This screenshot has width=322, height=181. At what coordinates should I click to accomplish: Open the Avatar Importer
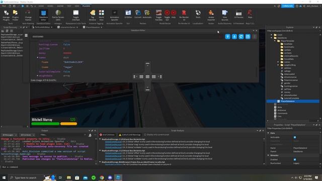coord(211,15)
